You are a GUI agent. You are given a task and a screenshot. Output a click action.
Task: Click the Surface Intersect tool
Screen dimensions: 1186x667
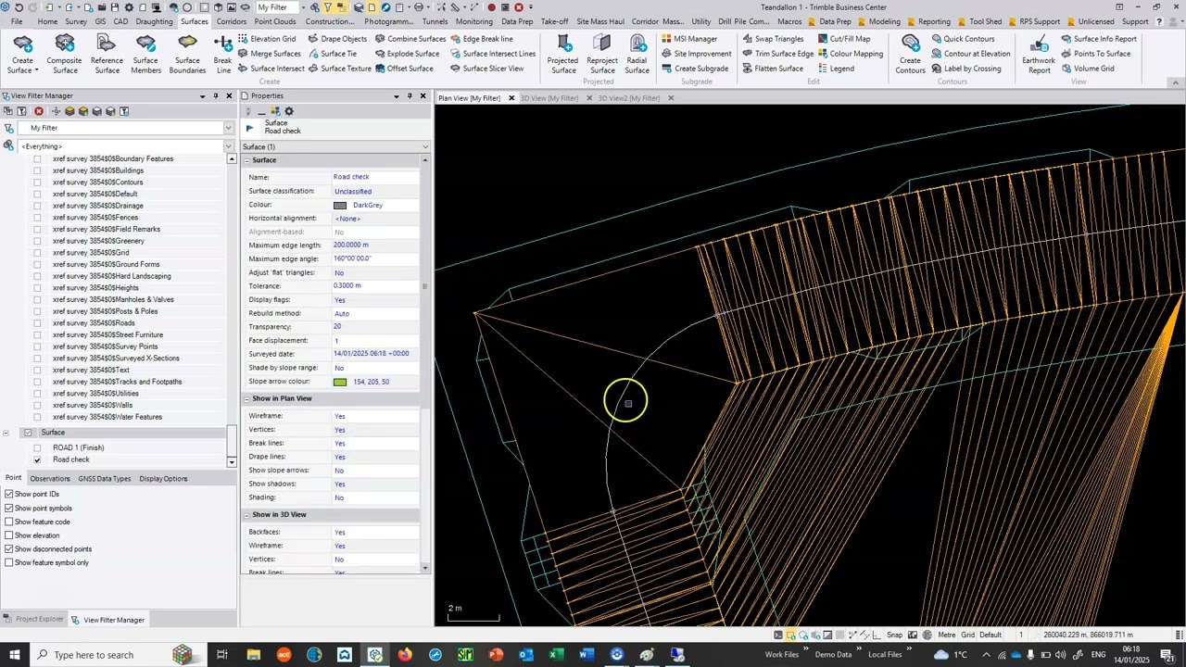point(271,69)
